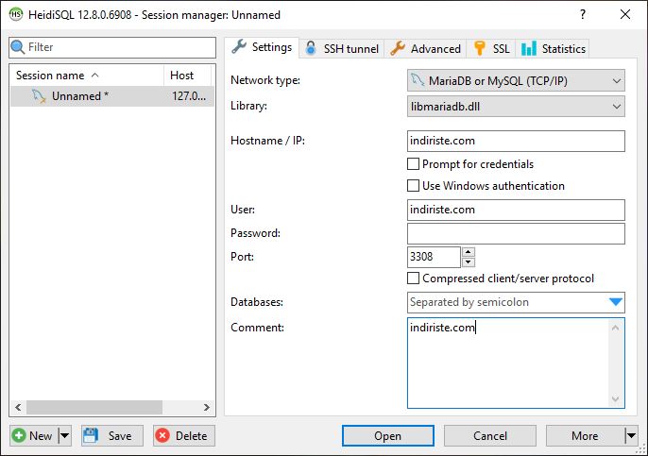Toggle Use Windows authentication checkbox
The height and width of the screenshot is (456, 648).
414,185
